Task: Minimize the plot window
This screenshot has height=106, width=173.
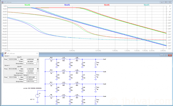Action: (162, 2)
